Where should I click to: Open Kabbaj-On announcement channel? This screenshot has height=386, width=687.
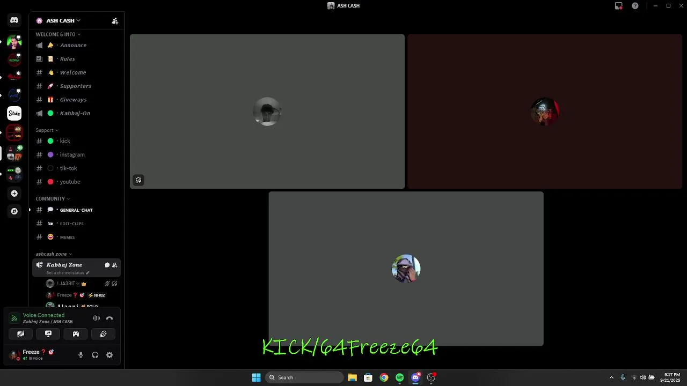77,113
